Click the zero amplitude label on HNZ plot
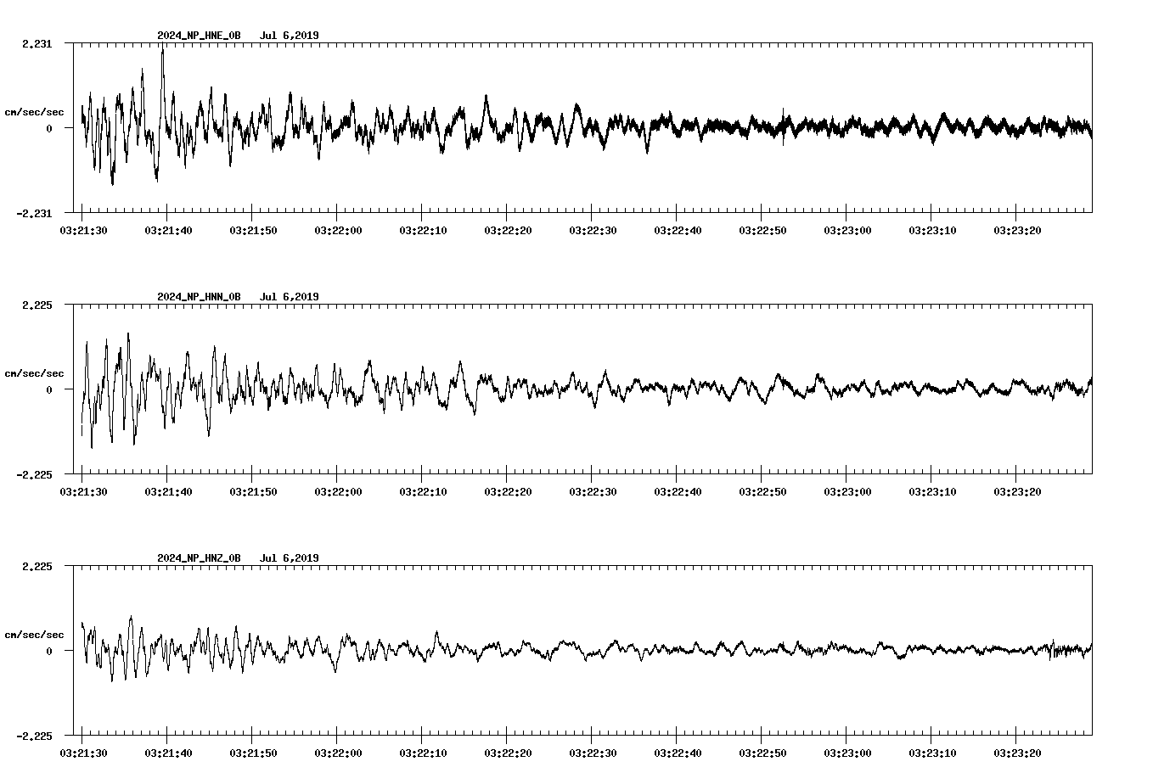Viewport: 1153px width, 784px height. (x=49, y=652)
